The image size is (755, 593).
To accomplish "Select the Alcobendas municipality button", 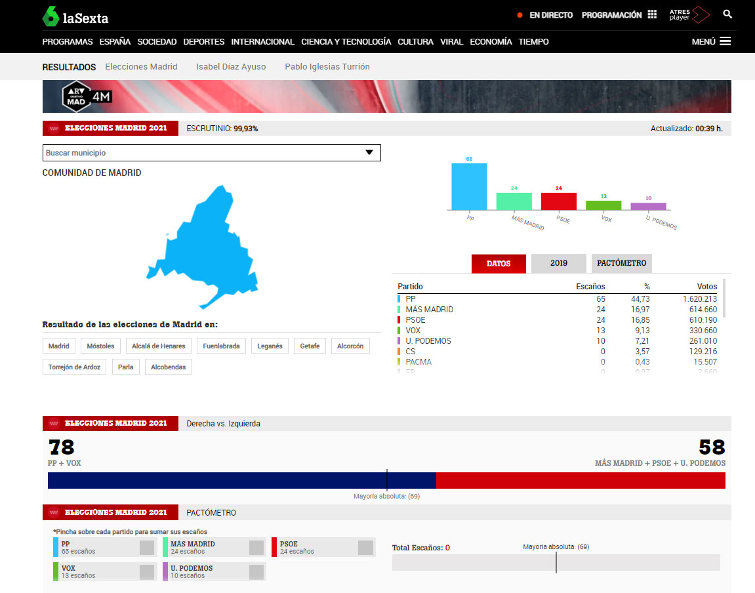I will point(168,367).
